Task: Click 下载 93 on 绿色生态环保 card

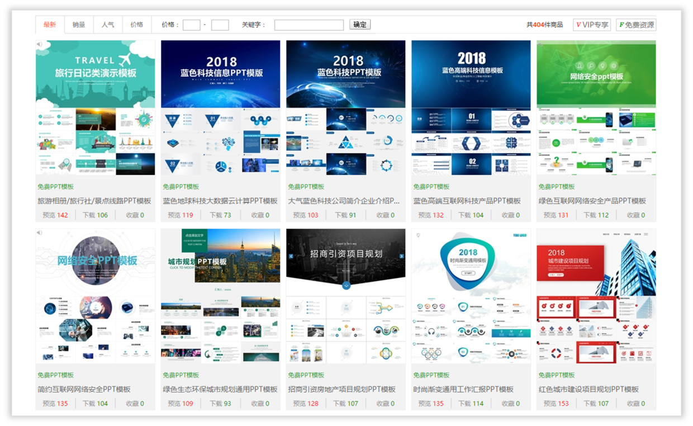Action: click(220, 404)
